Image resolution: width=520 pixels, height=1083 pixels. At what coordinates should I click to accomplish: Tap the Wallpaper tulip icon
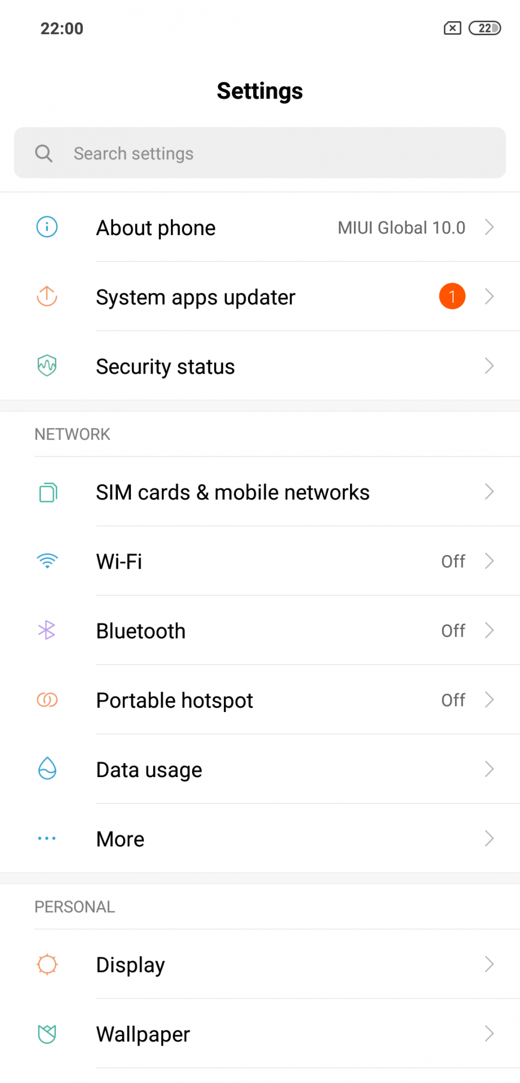(47, 1034)
